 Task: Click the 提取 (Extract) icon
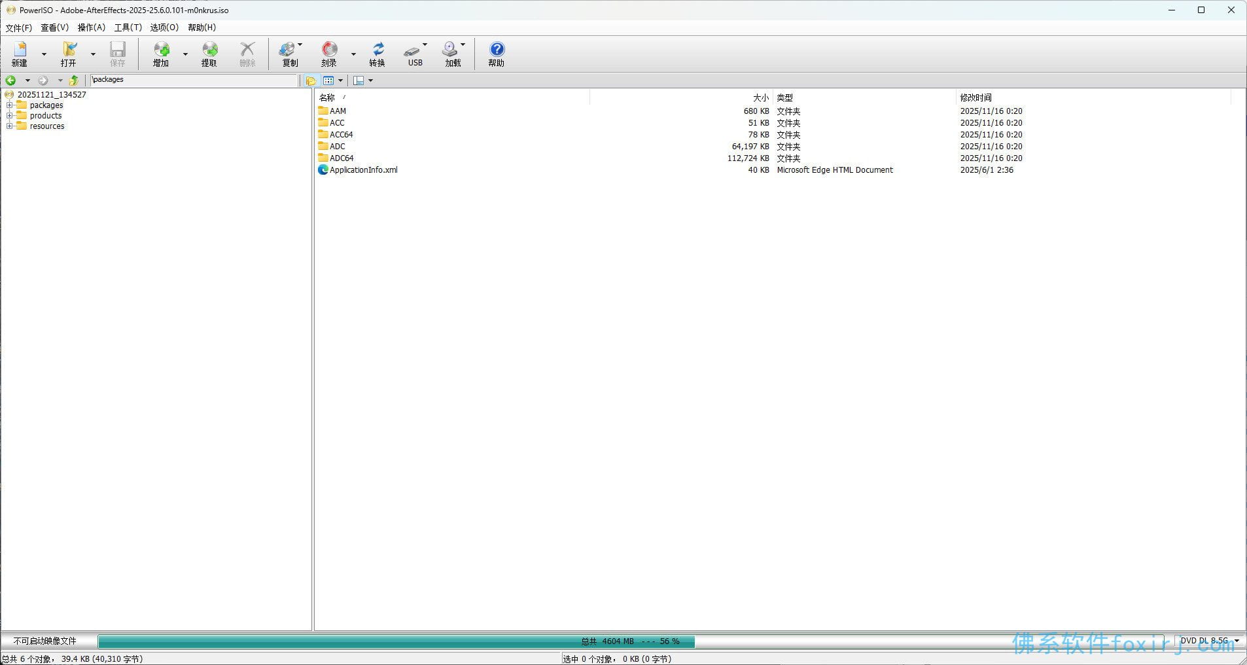pos(209,54)
